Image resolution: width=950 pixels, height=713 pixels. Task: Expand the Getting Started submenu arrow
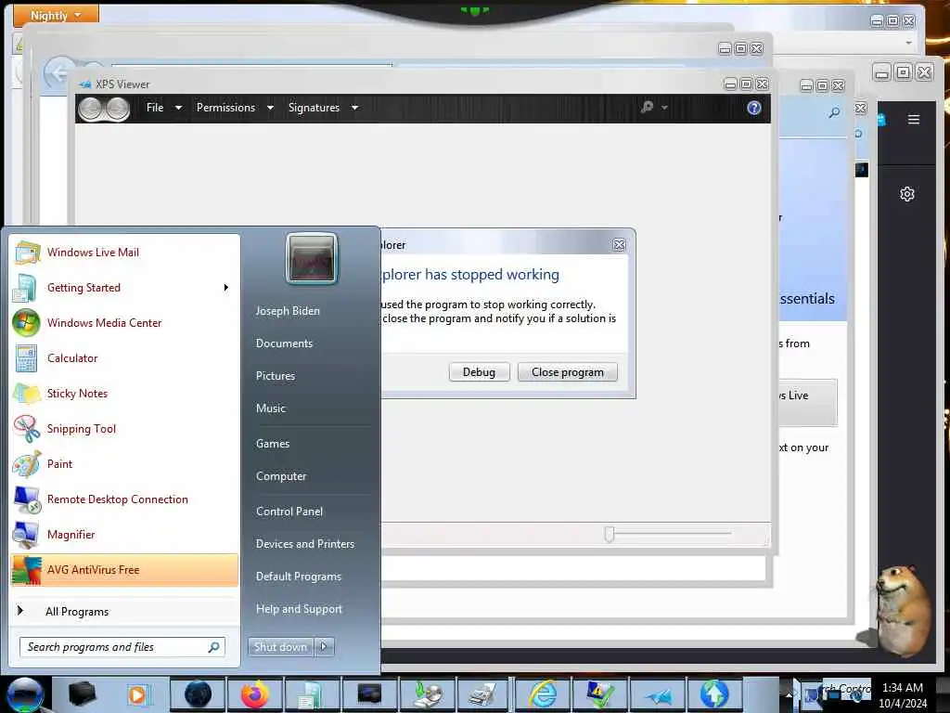point(226,288)
